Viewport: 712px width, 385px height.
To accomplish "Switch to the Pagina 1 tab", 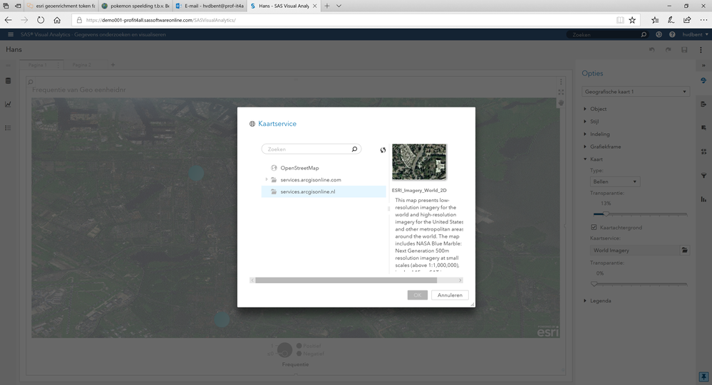I will coord(38,65).
